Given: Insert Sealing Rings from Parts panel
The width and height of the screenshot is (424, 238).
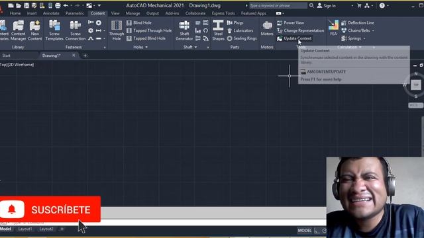Looking at the screenshot, I should (242, 38).
